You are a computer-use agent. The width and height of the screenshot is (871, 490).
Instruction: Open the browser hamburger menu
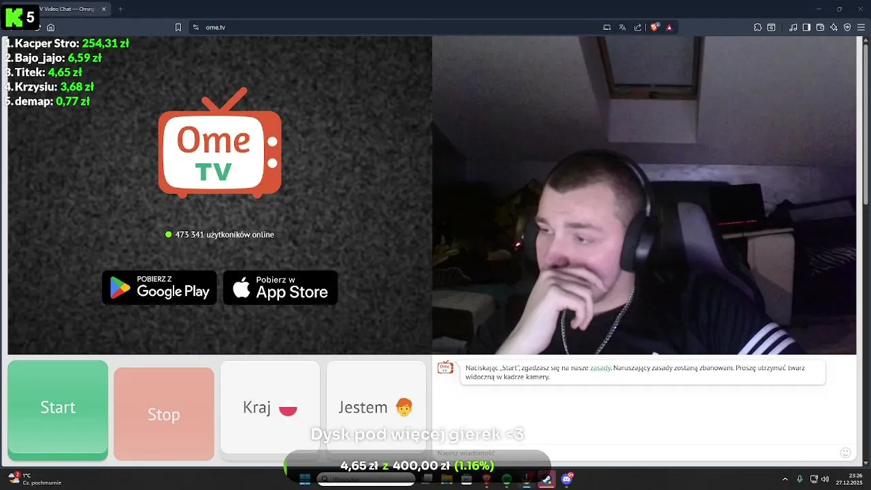(861, 27)
